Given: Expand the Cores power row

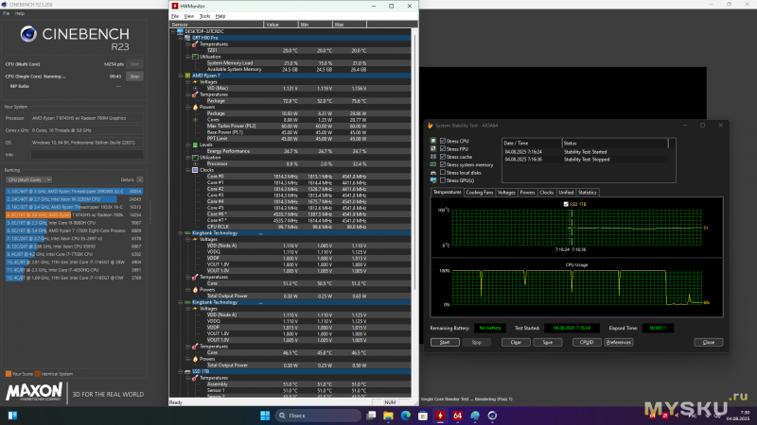Looking at the screenshot, I should (196, 120).
